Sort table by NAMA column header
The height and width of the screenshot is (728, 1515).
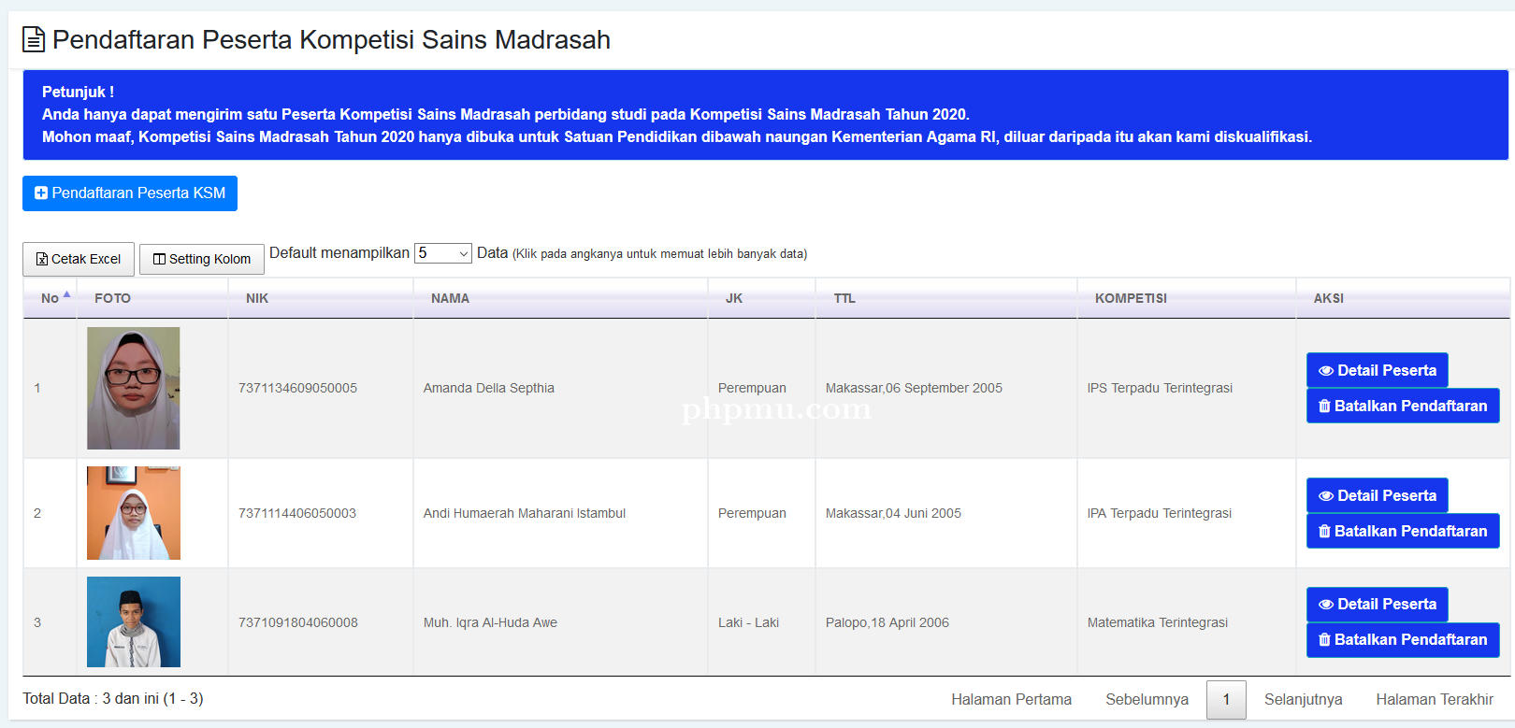point(450,298)
